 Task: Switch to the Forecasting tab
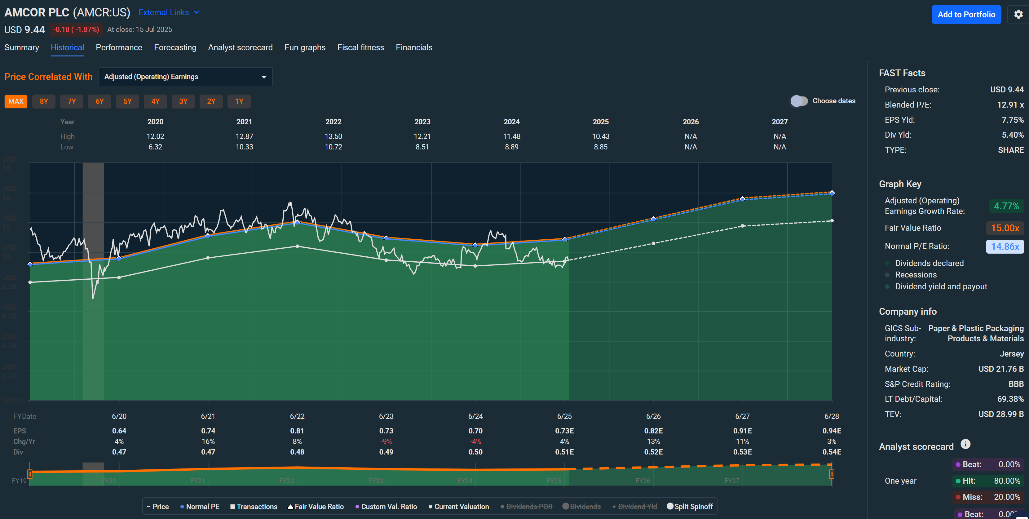tap(175, 47)
